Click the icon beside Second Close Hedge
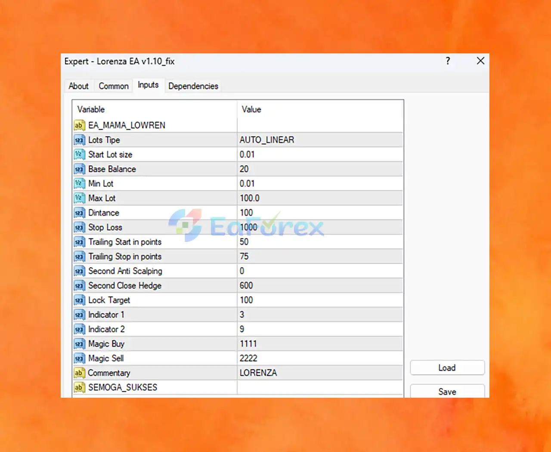Screen dimensions: 551x452 [x=79, y=285]
